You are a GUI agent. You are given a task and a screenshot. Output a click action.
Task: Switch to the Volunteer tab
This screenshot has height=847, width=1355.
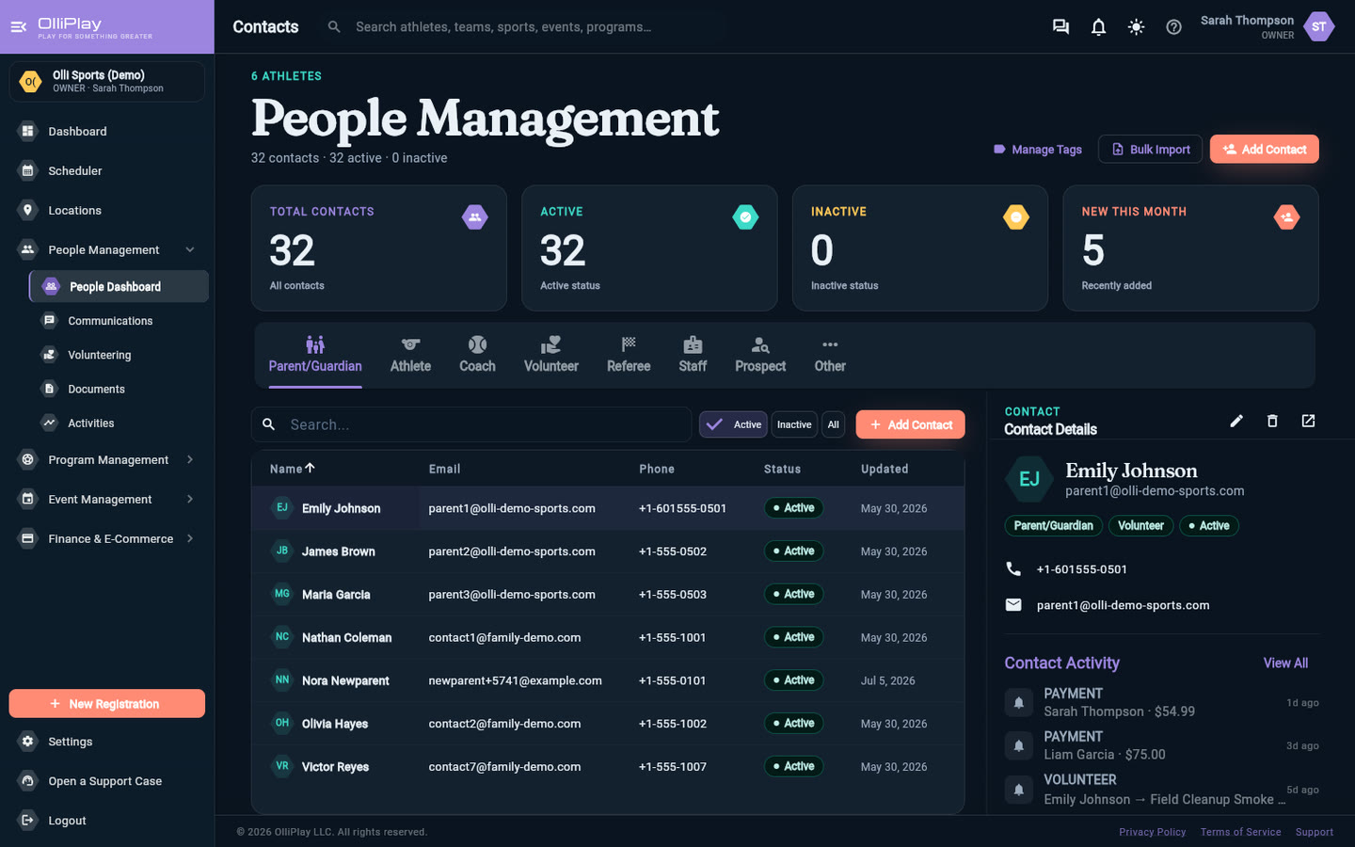tap(551, 355)
